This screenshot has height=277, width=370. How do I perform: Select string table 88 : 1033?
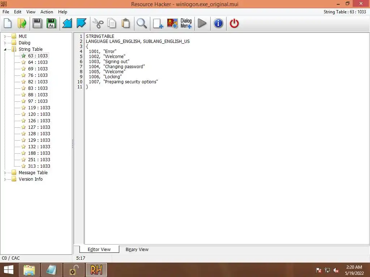point(38,95)
